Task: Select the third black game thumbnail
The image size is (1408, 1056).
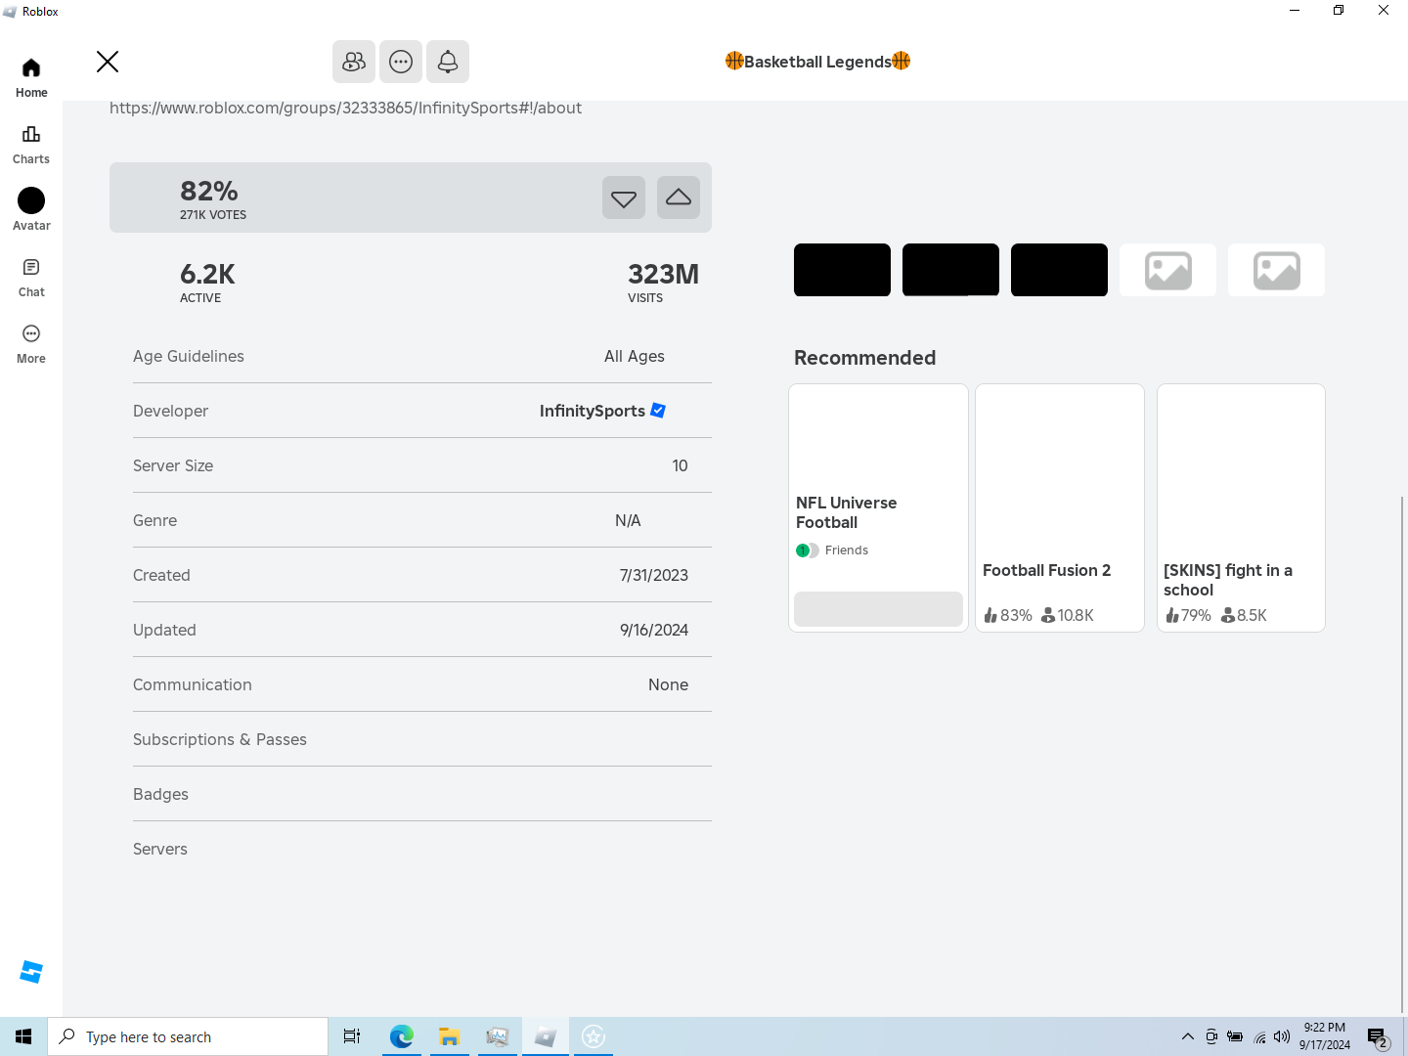Action: 1059,270
